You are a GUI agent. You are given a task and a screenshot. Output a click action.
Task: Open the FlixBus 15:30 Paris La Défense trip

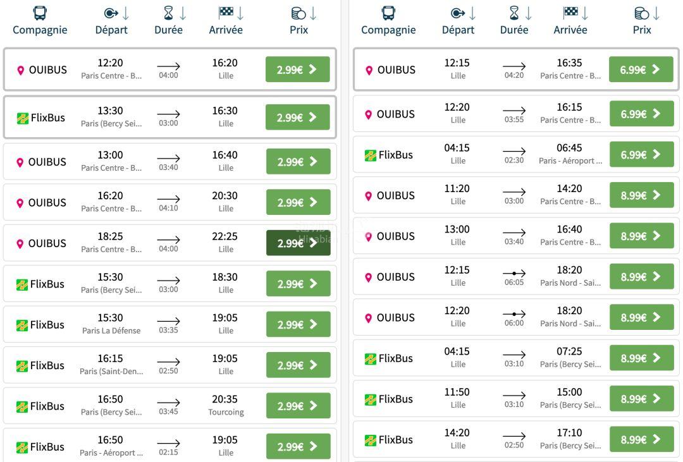click(x=170, y=324)
